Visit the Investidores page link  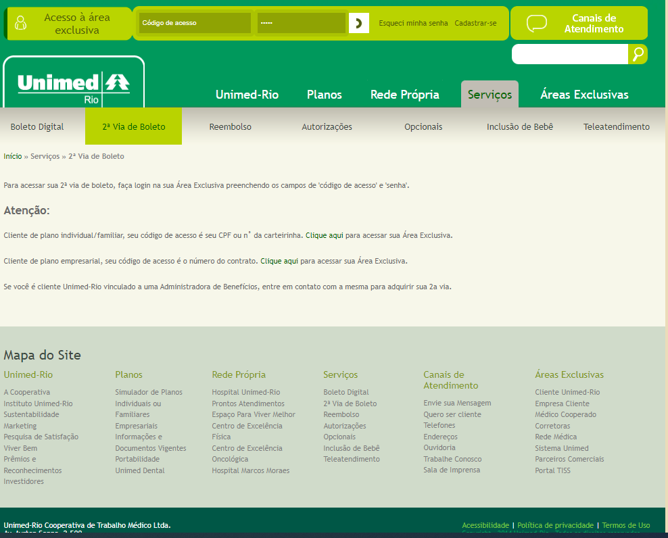click(x=24, y=481)
